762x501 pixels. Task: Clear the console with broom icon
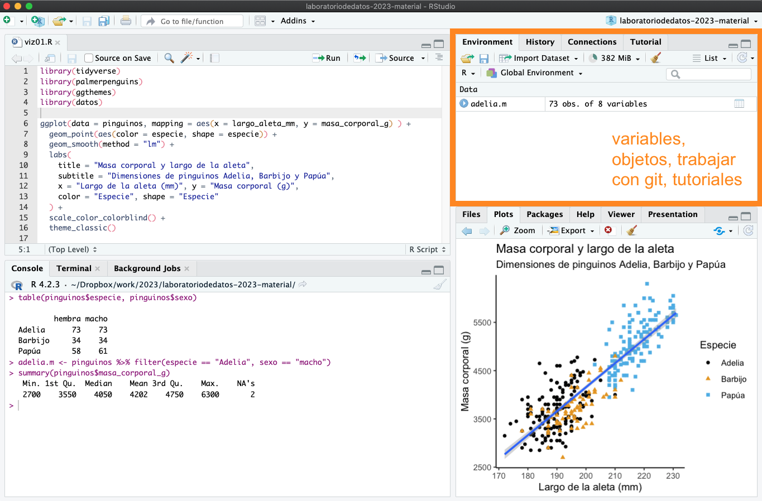pyautogui.click(x=440, y=285)
